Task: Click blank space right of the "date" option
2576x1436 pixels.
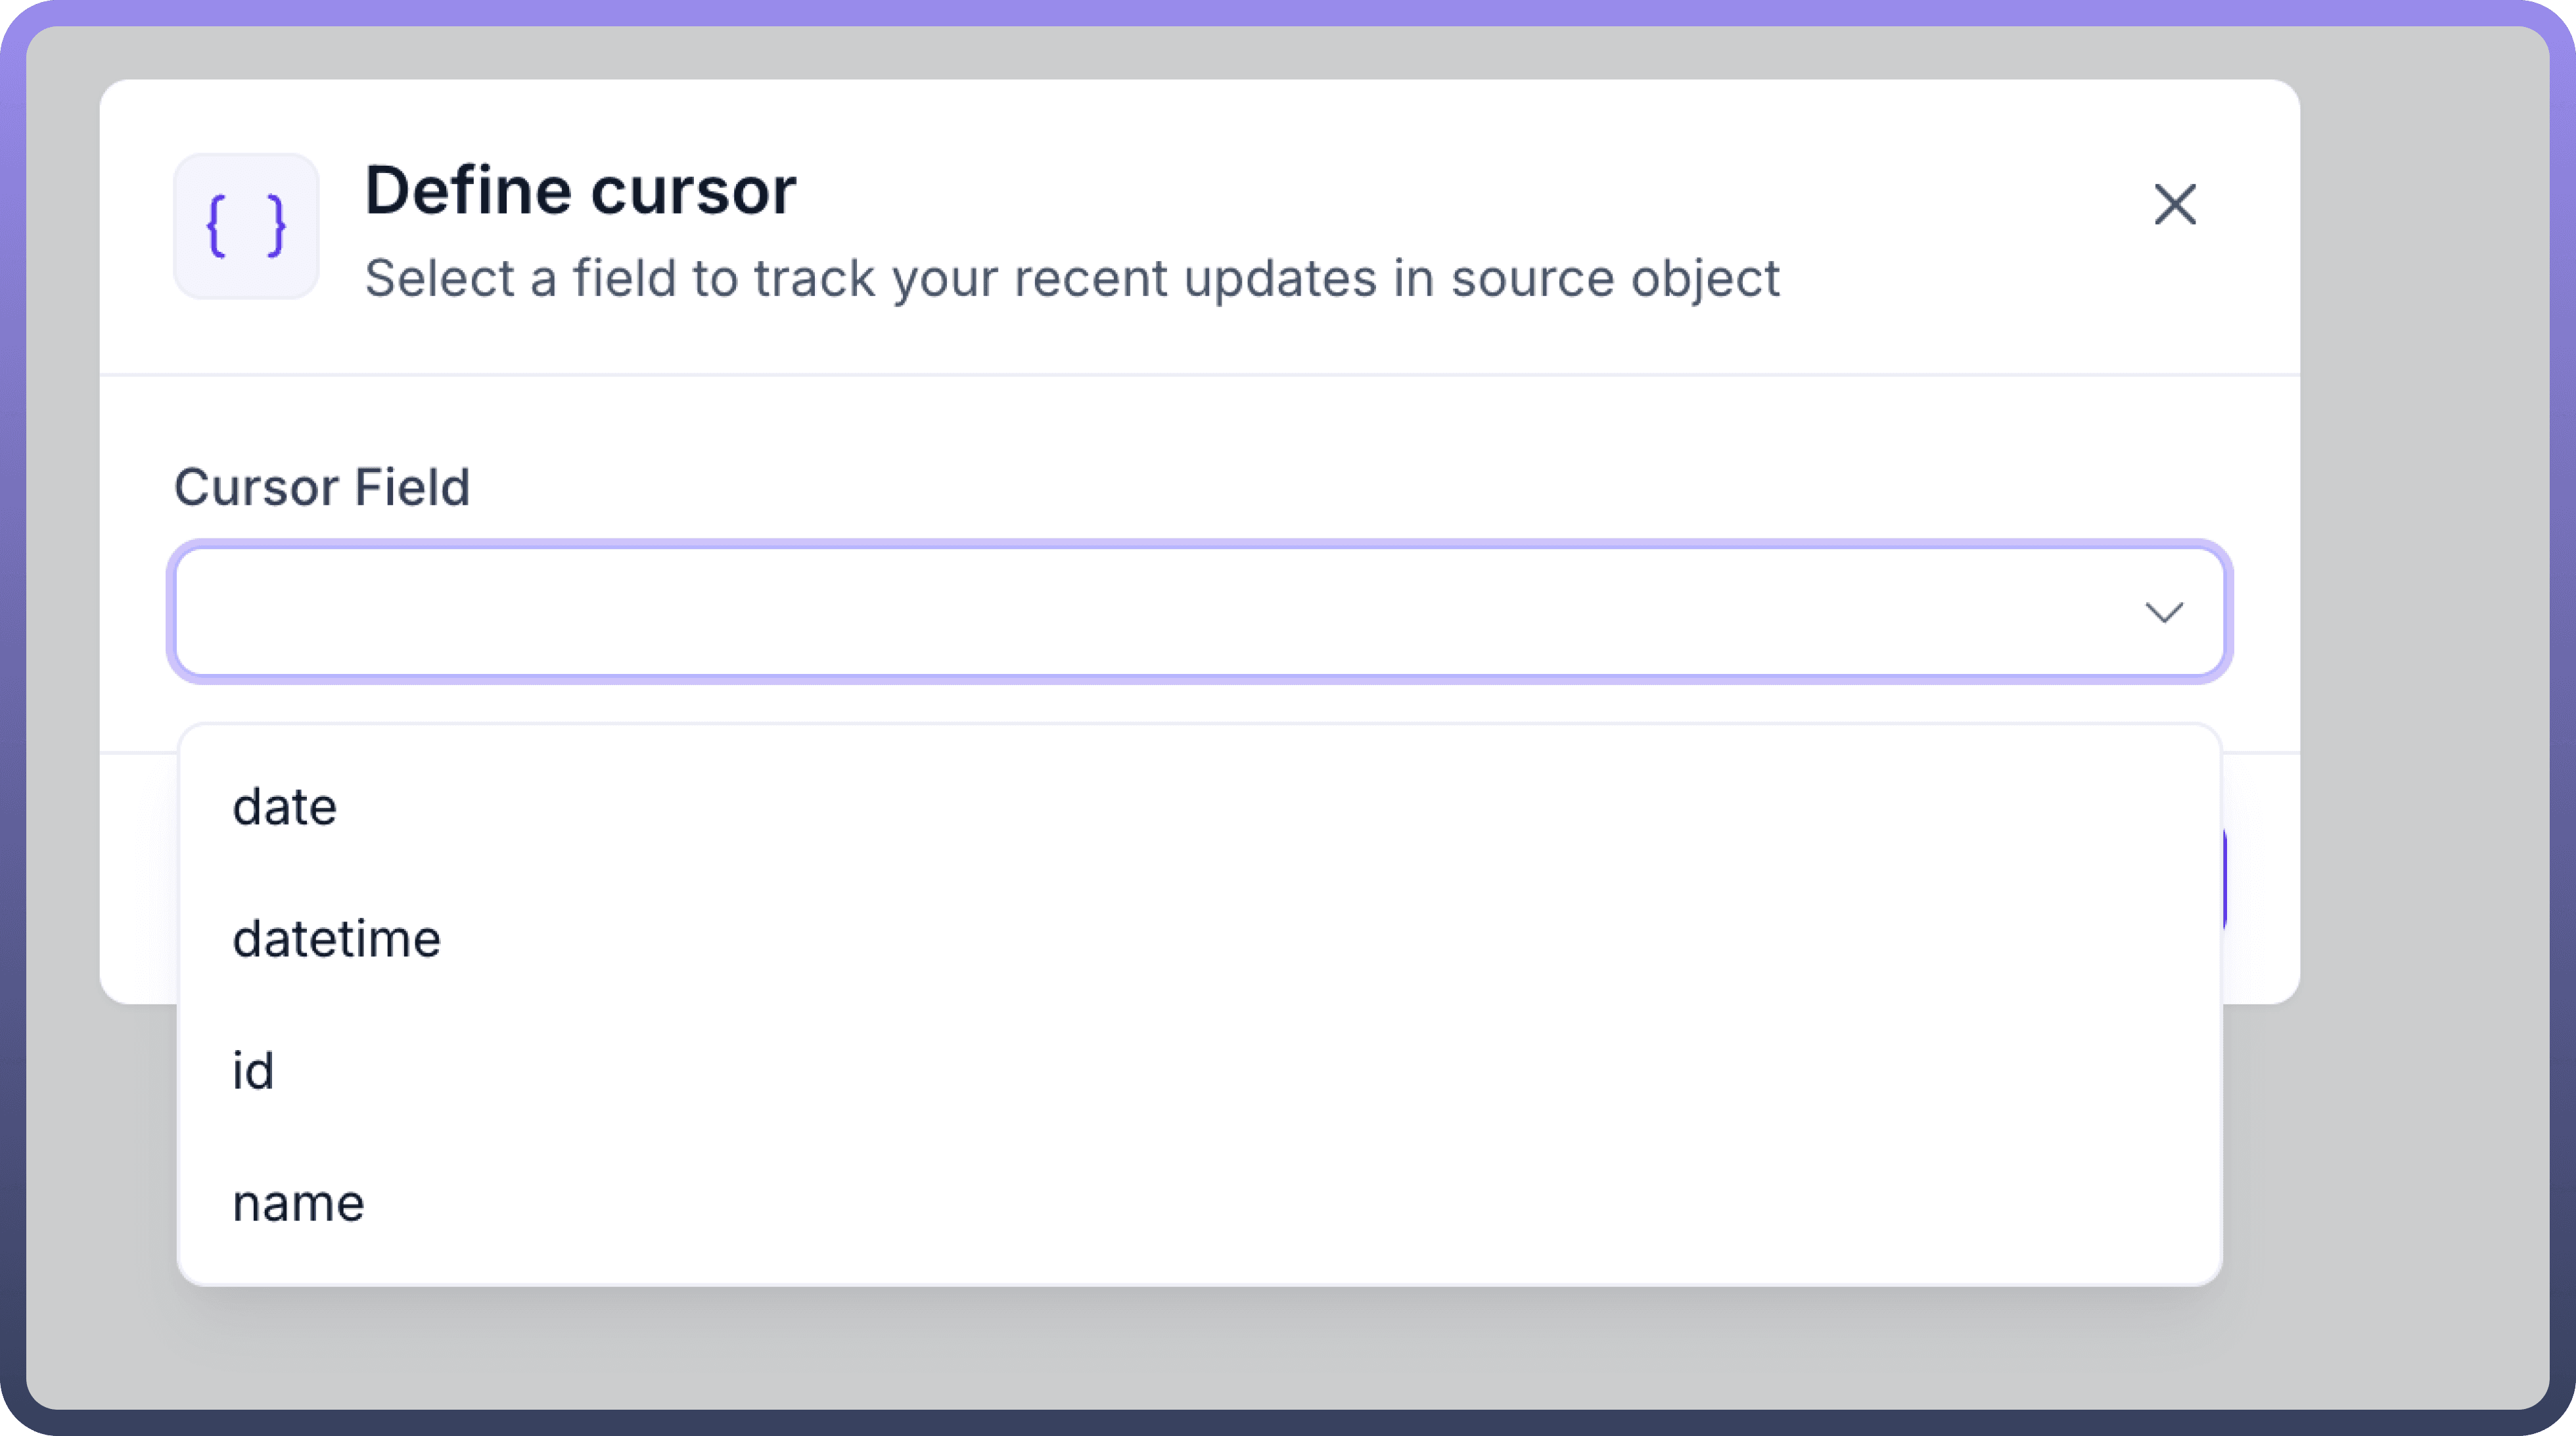Action: tap(1200, 807)
